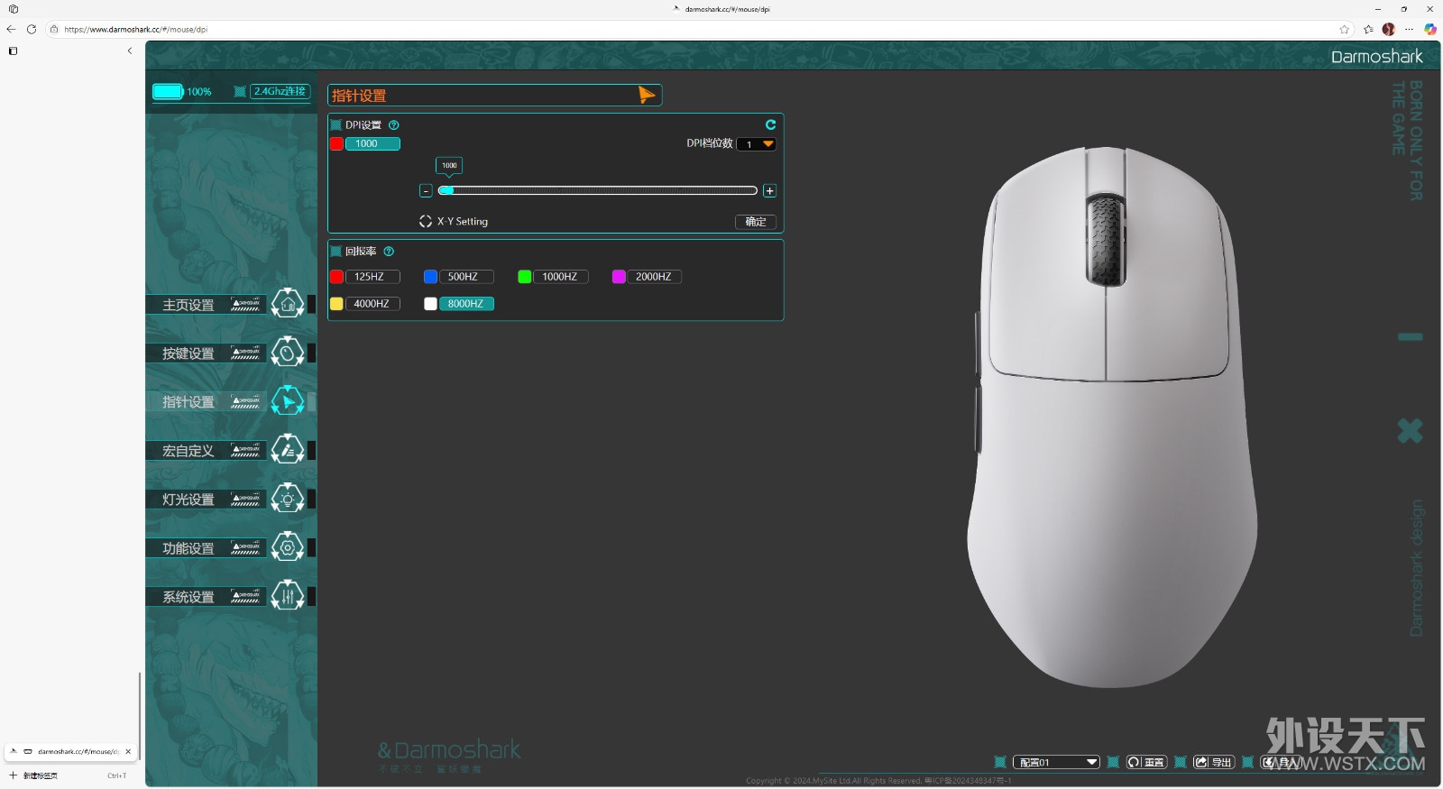The height and width of the screenshot is (789, 1443).
Task: Open 功能设置 menu item
Action: coord(188,548)
